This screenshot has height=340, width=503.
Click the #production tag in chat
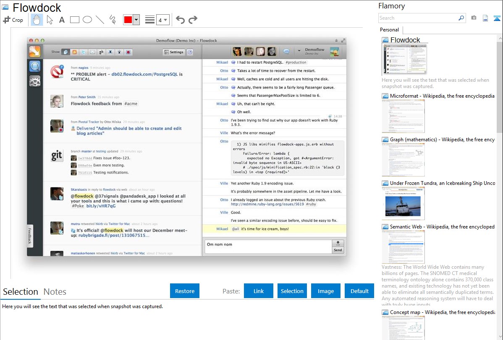point(296,62)
